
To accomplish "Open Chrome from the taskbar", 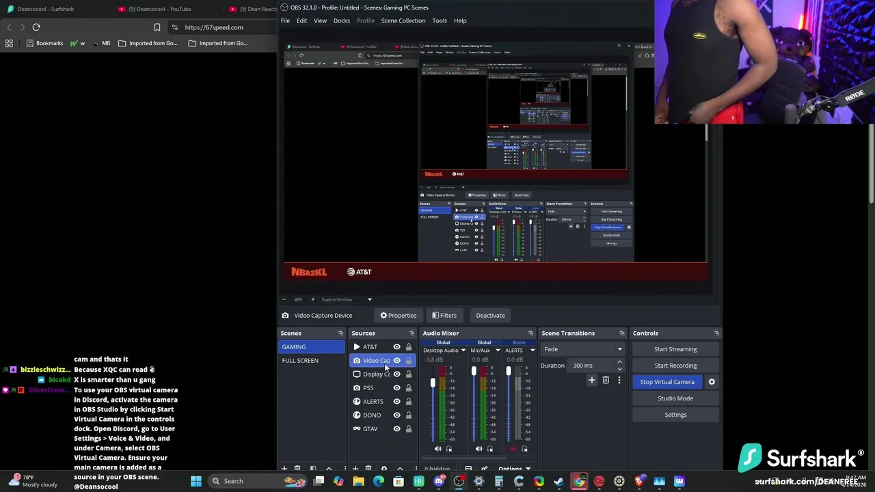I will (579, 481).
